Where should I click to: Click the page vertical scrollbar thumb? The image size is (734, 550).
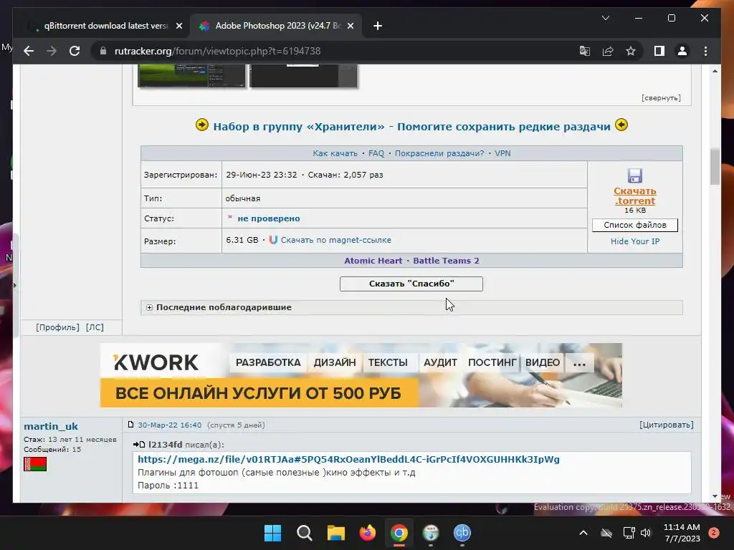(x=715, y=166)
